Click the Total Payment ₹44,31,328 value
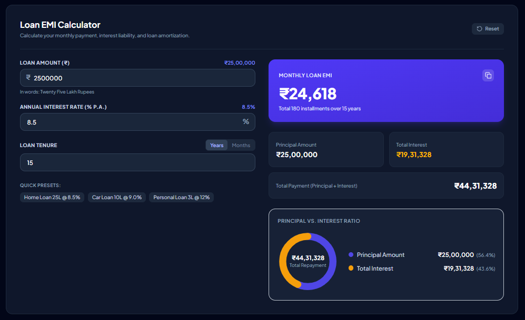525x320 pixels. pos(476,185)
